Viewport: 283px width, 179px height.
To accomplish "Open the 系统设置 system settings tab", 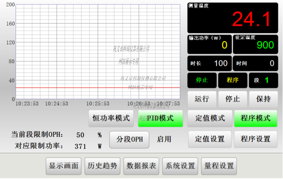I will pos(180,166).
